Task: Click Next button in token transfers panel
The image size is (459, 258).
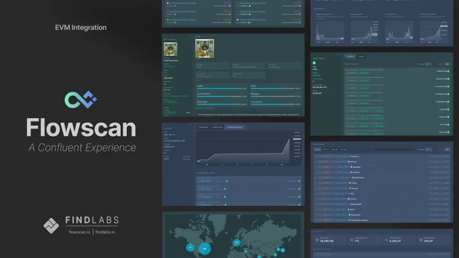Action: (447, 64)
